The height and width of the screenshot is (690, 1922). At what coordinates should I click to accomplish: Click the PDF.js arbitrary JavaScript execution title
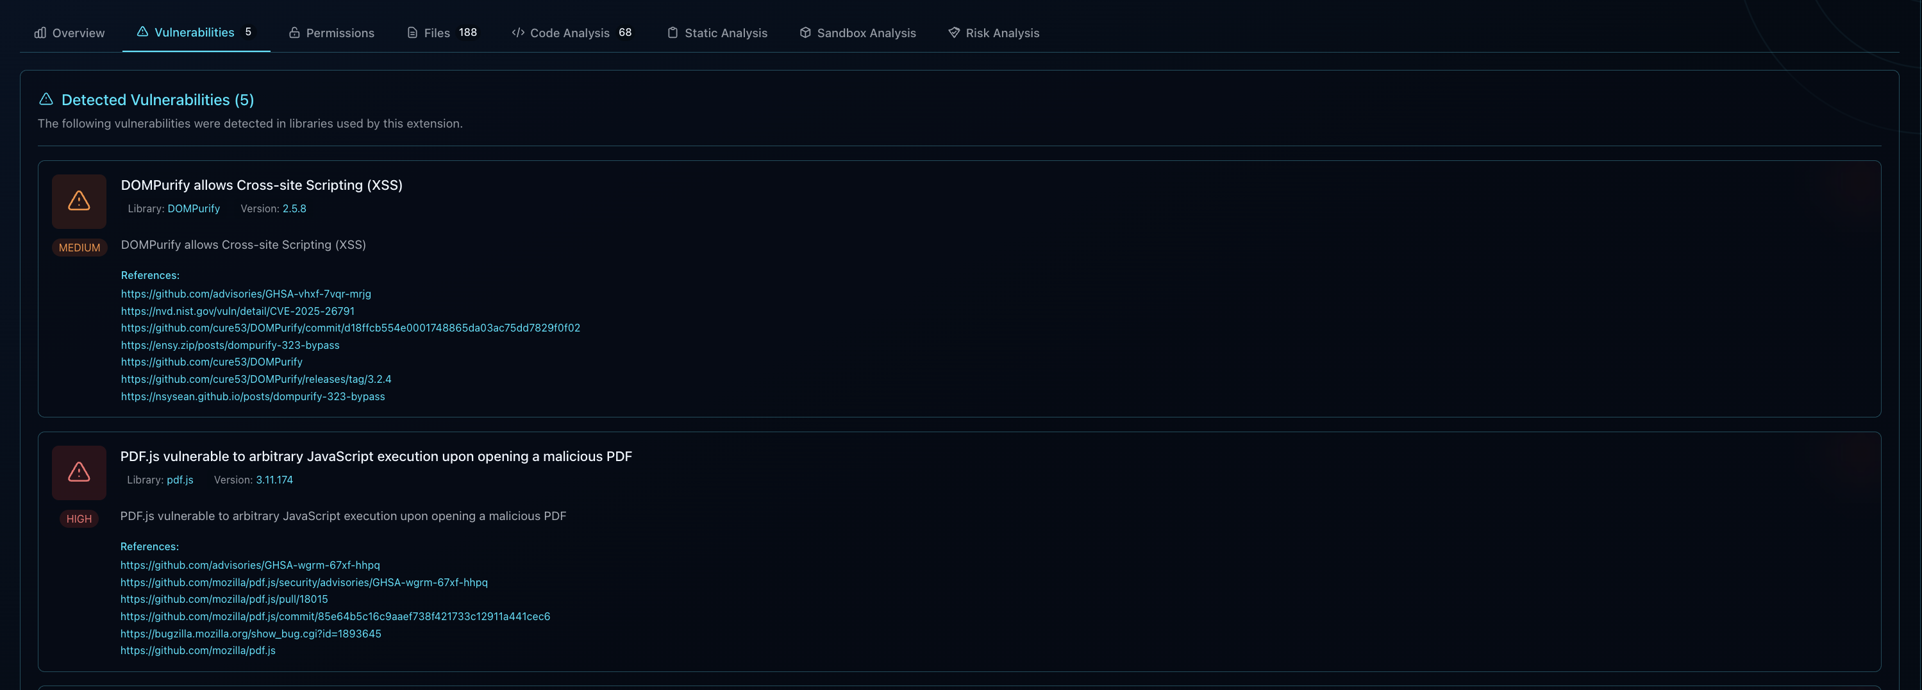tap(376, 457)
